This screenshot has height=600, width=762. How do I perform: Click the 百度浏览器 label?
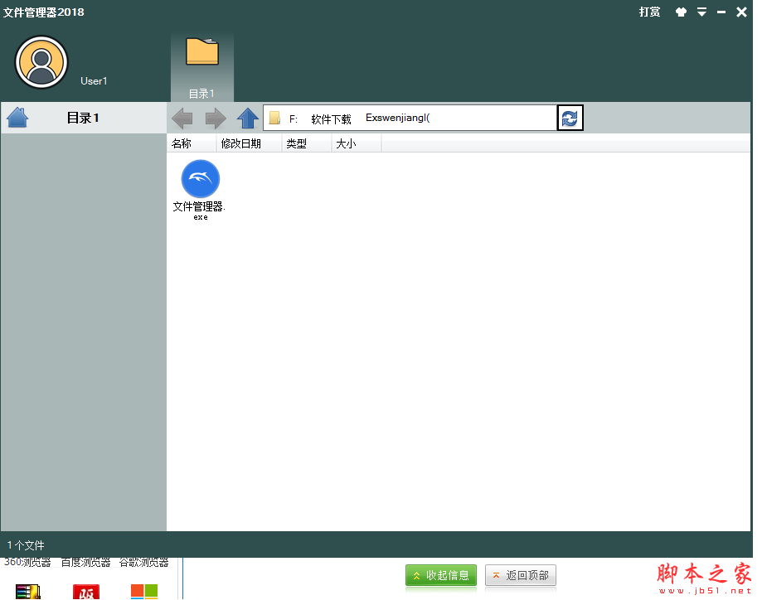86,563
